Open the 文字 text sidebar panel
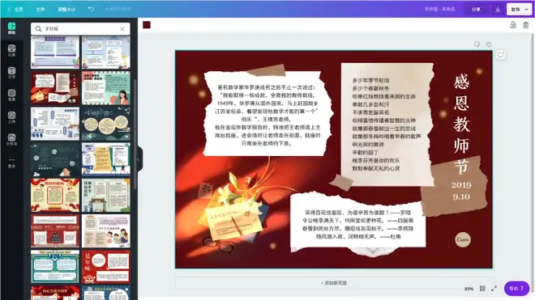 (11, 73)
